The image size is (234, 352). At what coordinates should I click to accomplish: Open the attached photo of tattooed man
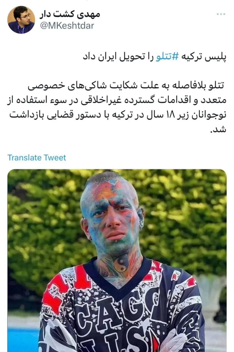tap(117, 260)
